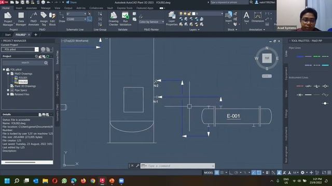
Task: Click the Details panel horizontal scrollbar
Action: 20,162
